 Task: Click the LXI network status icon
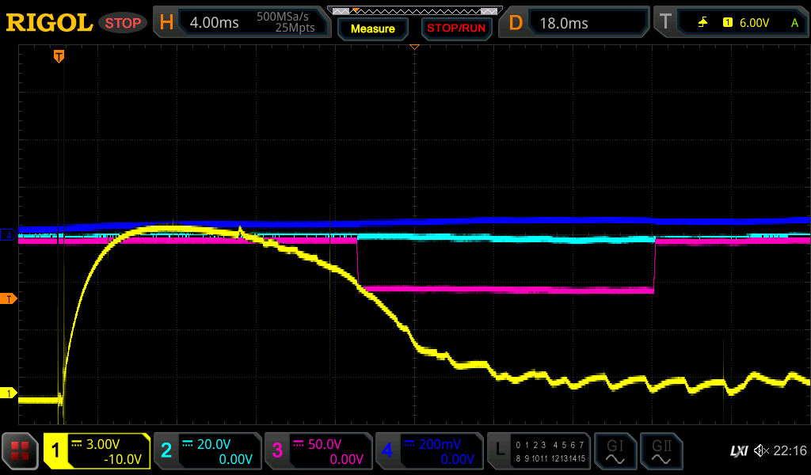(x=738, y=451)
